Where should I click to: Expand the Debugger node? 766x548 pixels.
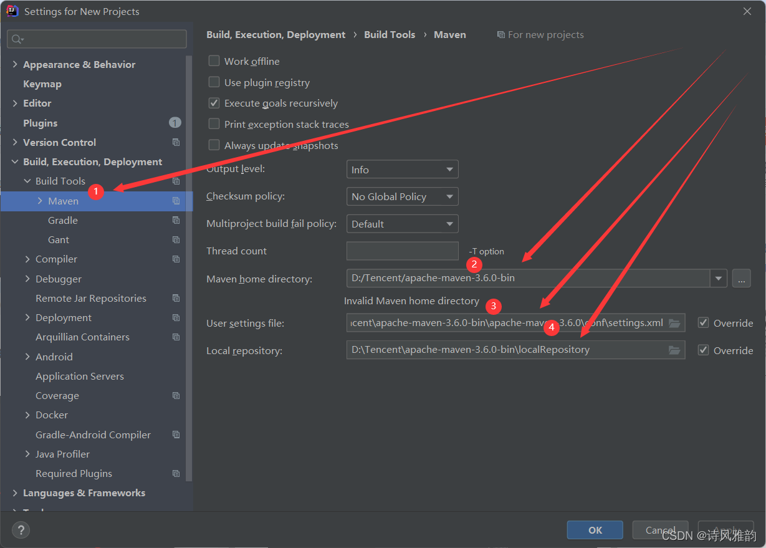tap(27, 279)
